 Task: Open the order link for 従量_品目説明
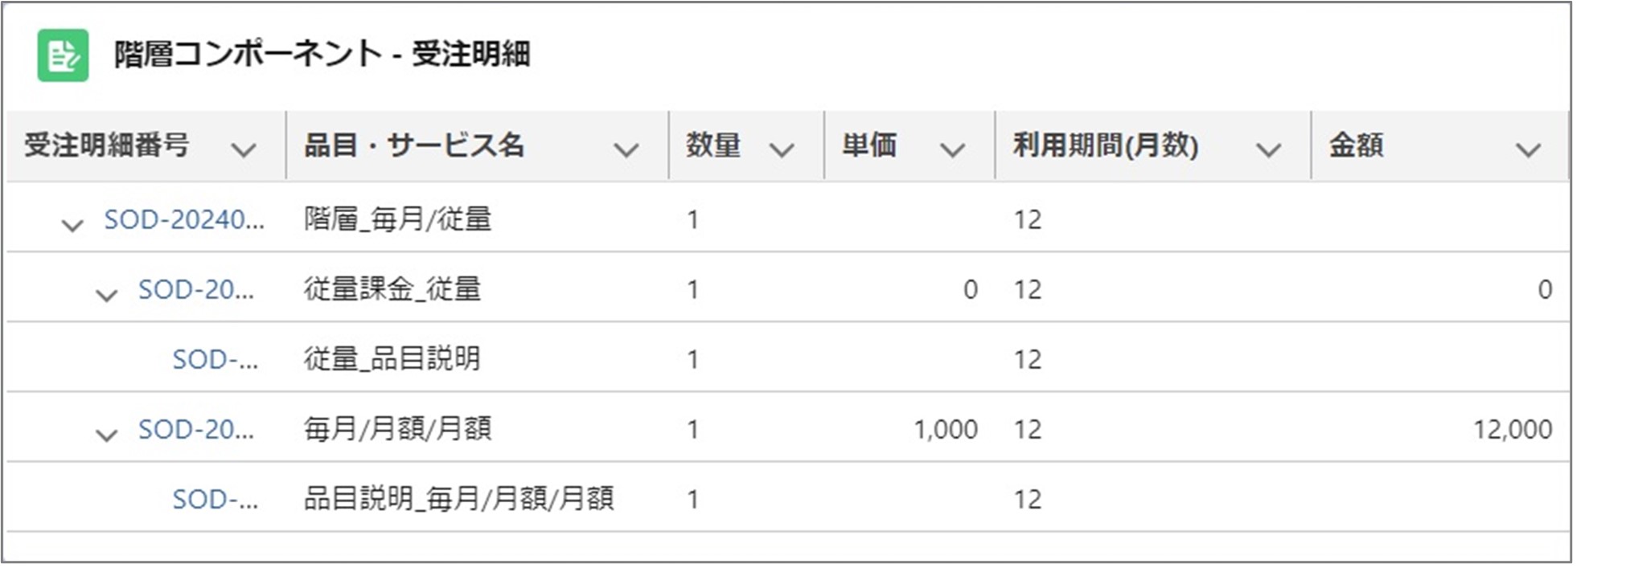[215, 359]
